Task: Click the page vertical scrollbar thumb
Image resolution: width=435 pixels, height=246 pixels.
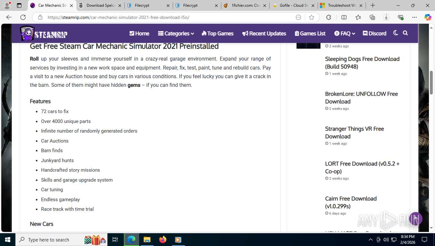Action: coord(431,82)
